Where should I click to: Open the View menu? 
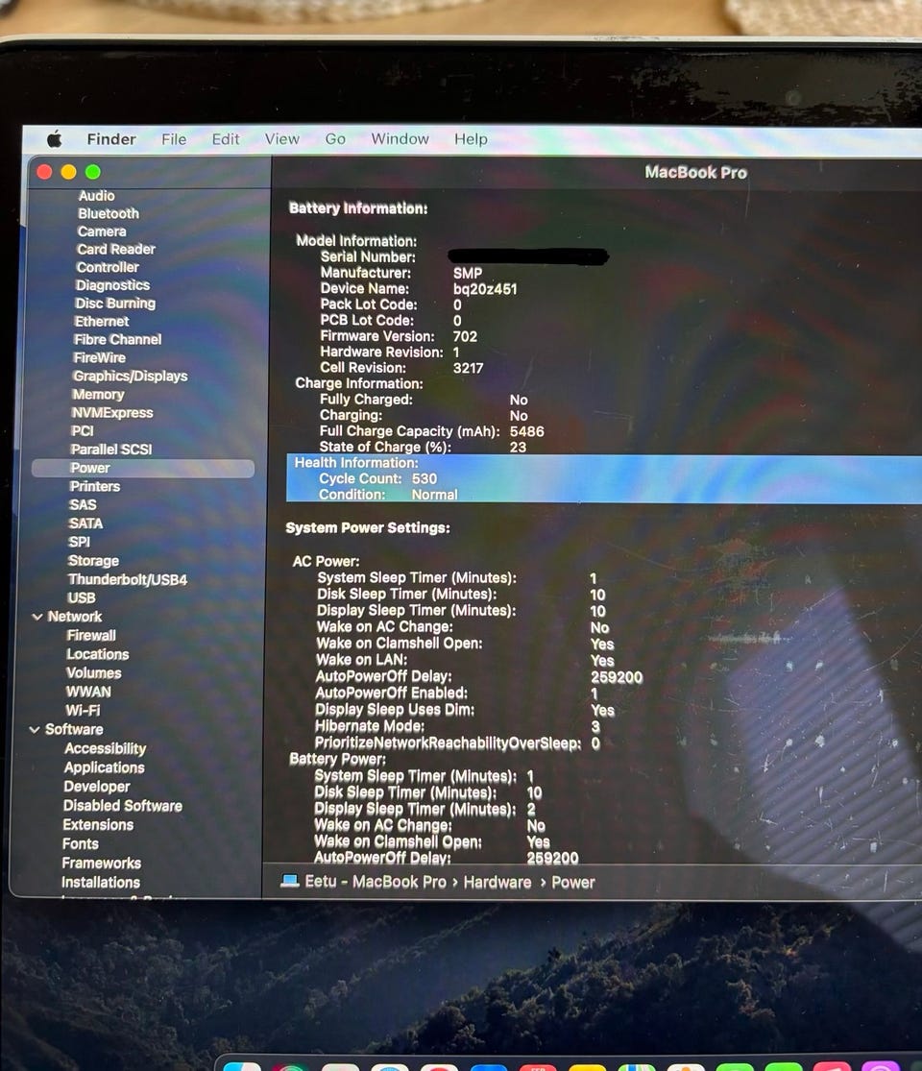[282, 139]
